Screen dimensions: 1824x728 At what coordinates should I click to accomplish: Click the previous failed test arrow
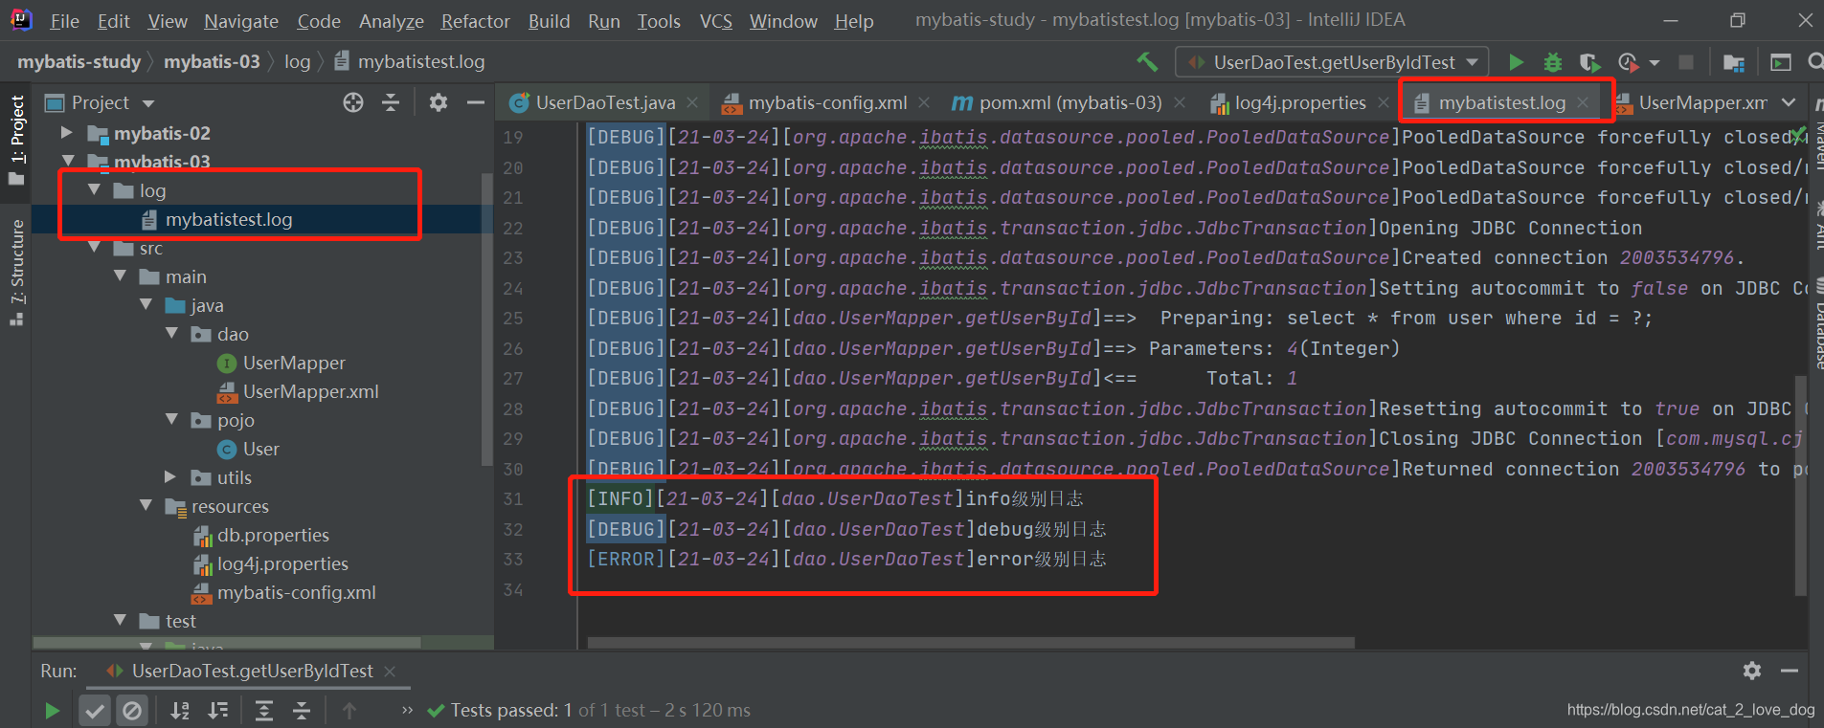pos(349,711)
